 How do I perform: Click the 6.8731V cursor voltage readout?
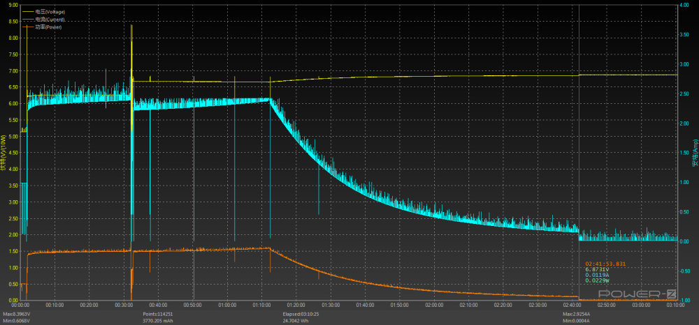(x=596, y=269)
